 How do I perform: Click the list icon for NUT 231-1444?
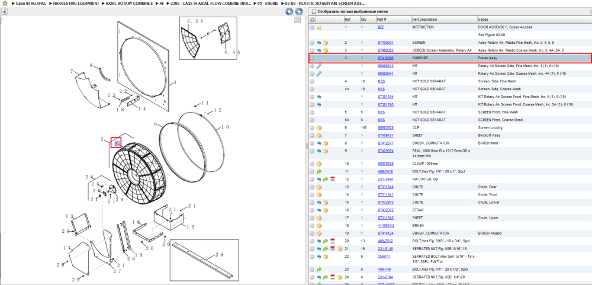click(333, 179)
